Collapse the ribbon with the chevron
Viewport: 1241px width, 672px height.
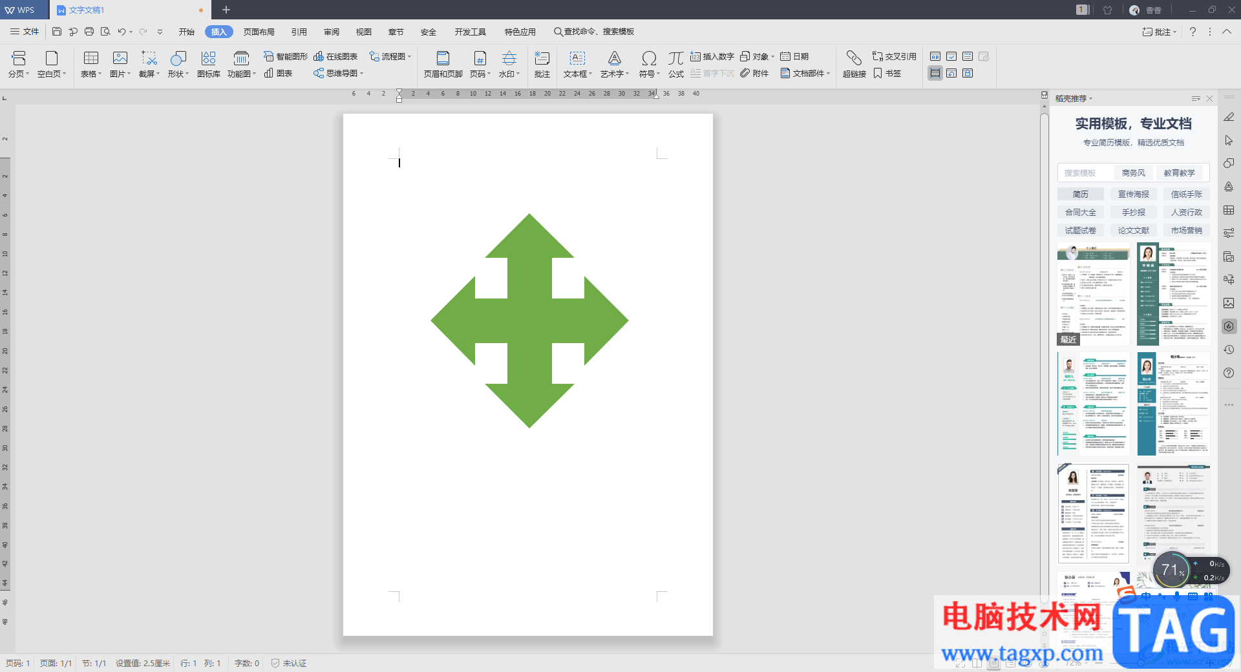pyautogui.click(x=1227, y=32)
